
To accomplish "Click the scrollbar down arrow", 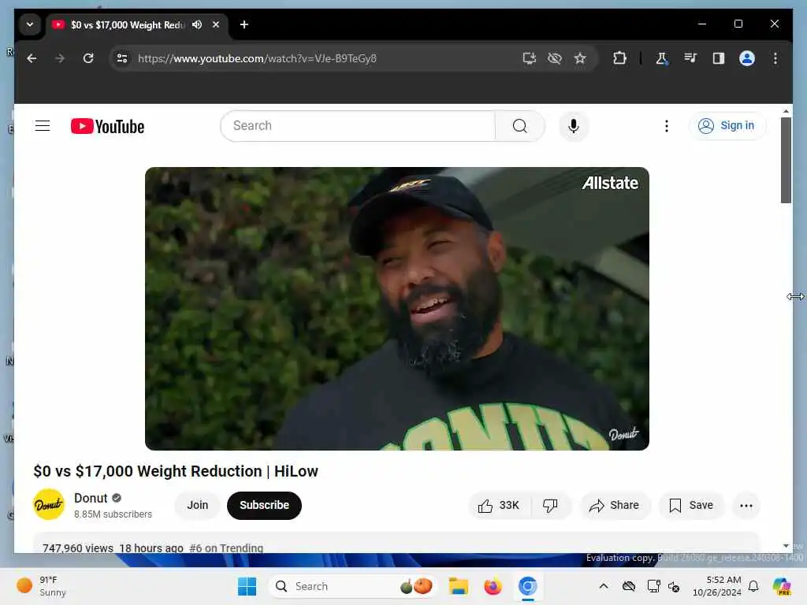I will [786, 546].
